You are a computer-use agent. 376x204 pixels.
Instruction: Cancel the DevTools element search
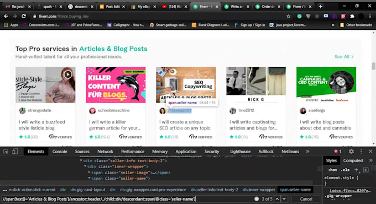(306, 199)
